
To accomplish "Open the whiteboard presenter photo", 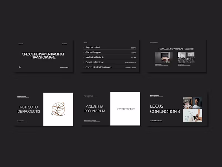I will point(193,116).
